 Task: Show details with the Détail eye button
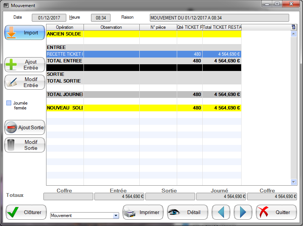click(187, 212)
